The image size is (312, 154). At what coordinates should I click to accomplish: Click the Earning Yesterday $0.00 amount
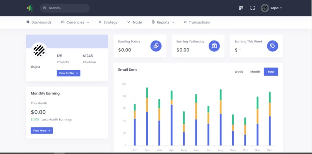point(183,50)
